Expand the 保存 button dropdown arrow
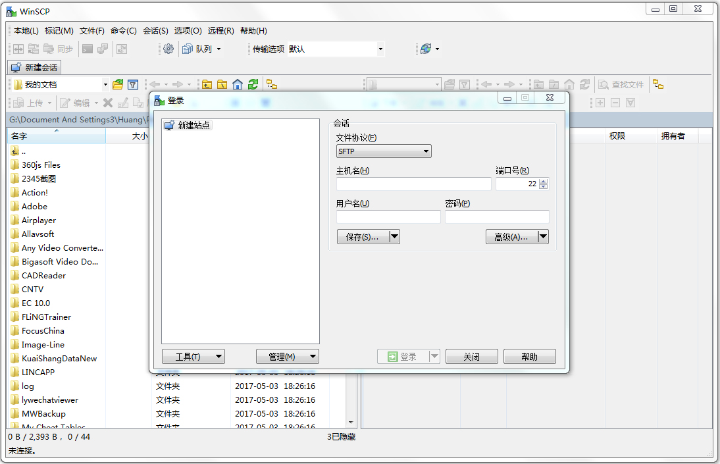 (394, 236)
